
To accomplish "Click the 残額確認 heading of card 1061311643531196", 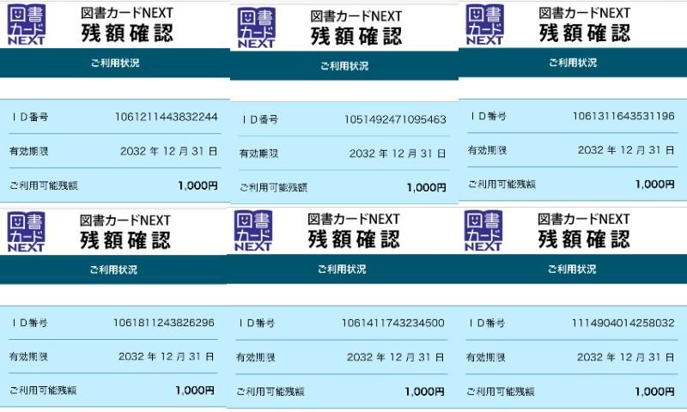I will (x=585, y=33).
